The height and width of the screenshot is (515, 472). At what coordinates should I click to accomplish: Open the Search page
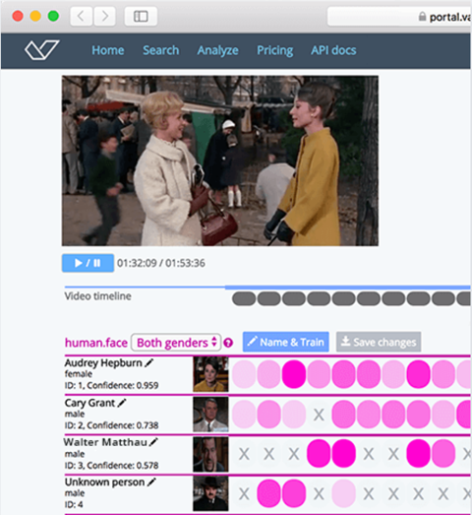[x=160, y=50]
